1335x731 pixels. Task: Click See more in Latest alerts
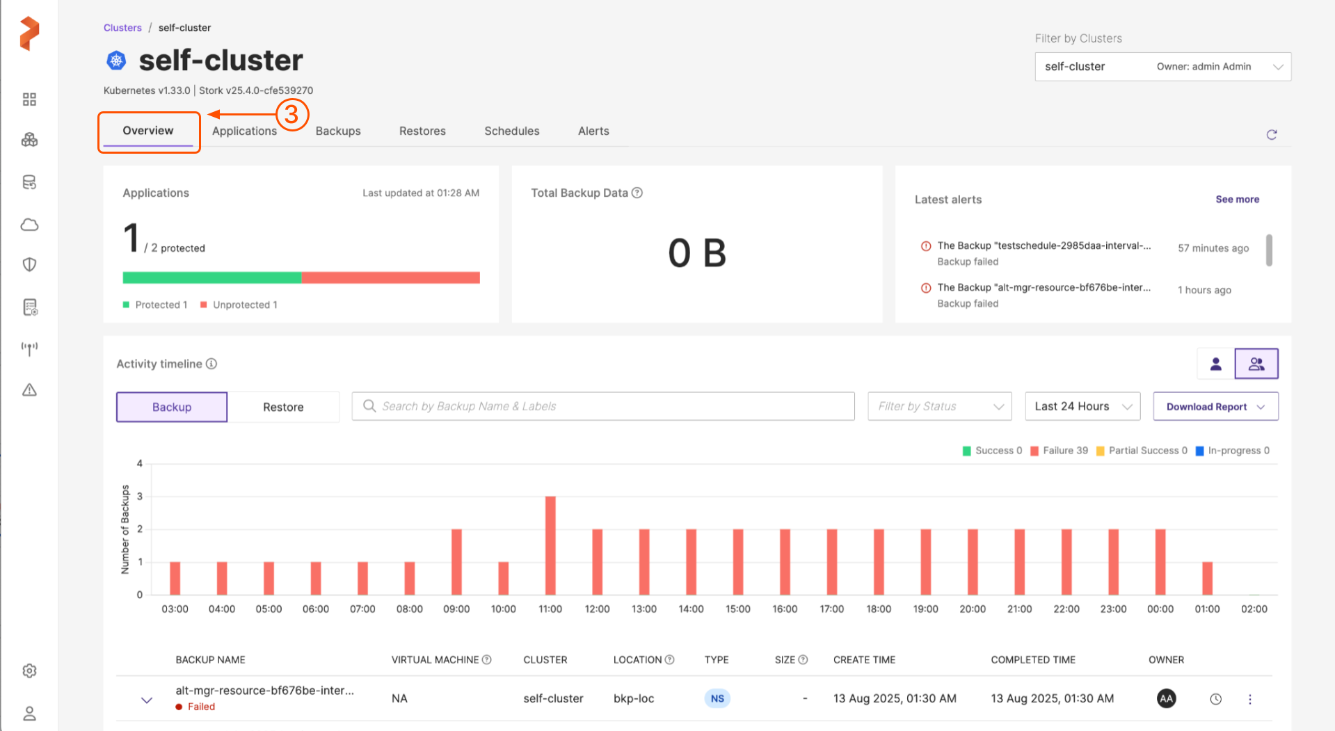pos(1237,200)
